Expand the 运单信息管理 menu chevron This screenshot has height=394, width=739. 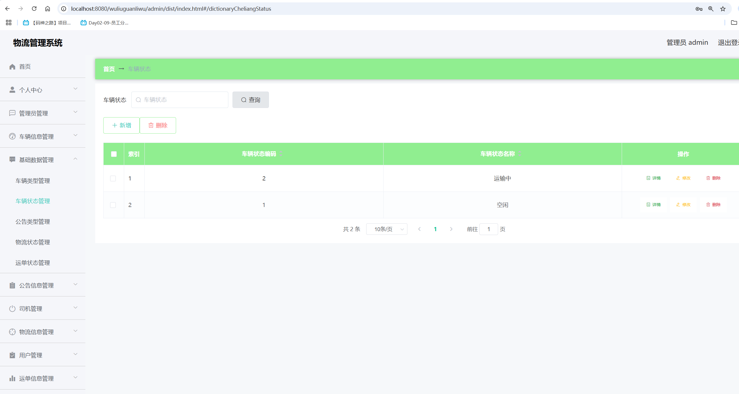[x=76, y=377]
